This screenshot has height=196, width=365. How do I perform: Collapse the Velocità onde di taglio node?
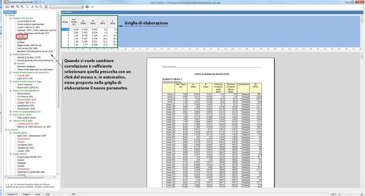click(x=11, y=121)
